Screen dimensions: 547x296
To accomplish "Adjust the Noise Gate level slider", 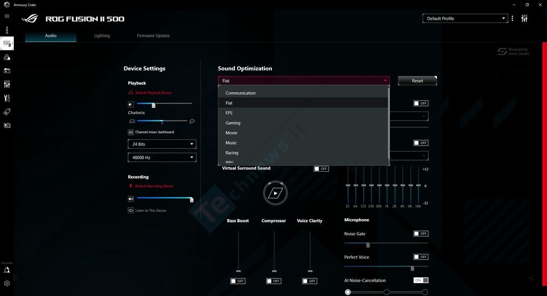I will click(x=386, y=244).
